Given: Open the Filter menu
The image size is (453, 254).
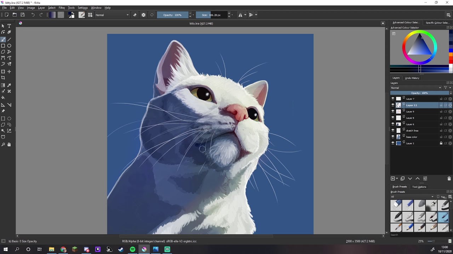Looking at the screenshot, I should coord(62,8).
